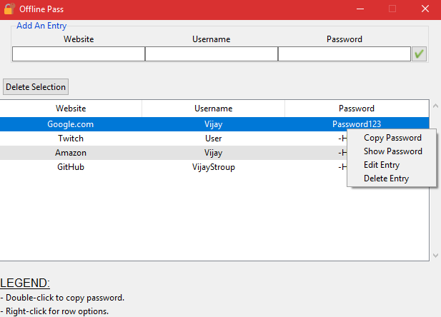Screen dimensions: 441x317
Task: Click the VijayStroup username cell
Action: (x=214, y=167)
